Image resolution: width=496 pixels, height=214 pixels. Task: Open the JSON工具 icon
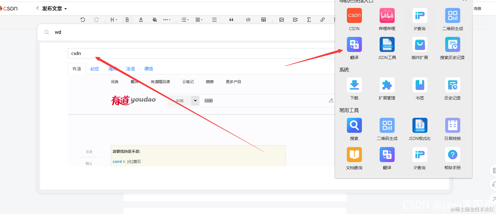coord(387,45)
